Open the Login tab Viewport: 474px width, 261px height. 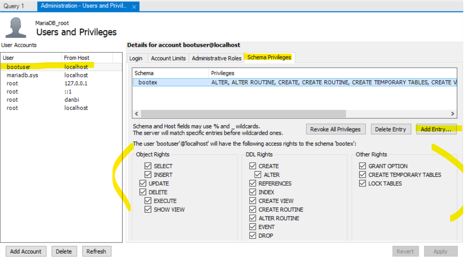(x=136, y=58)
